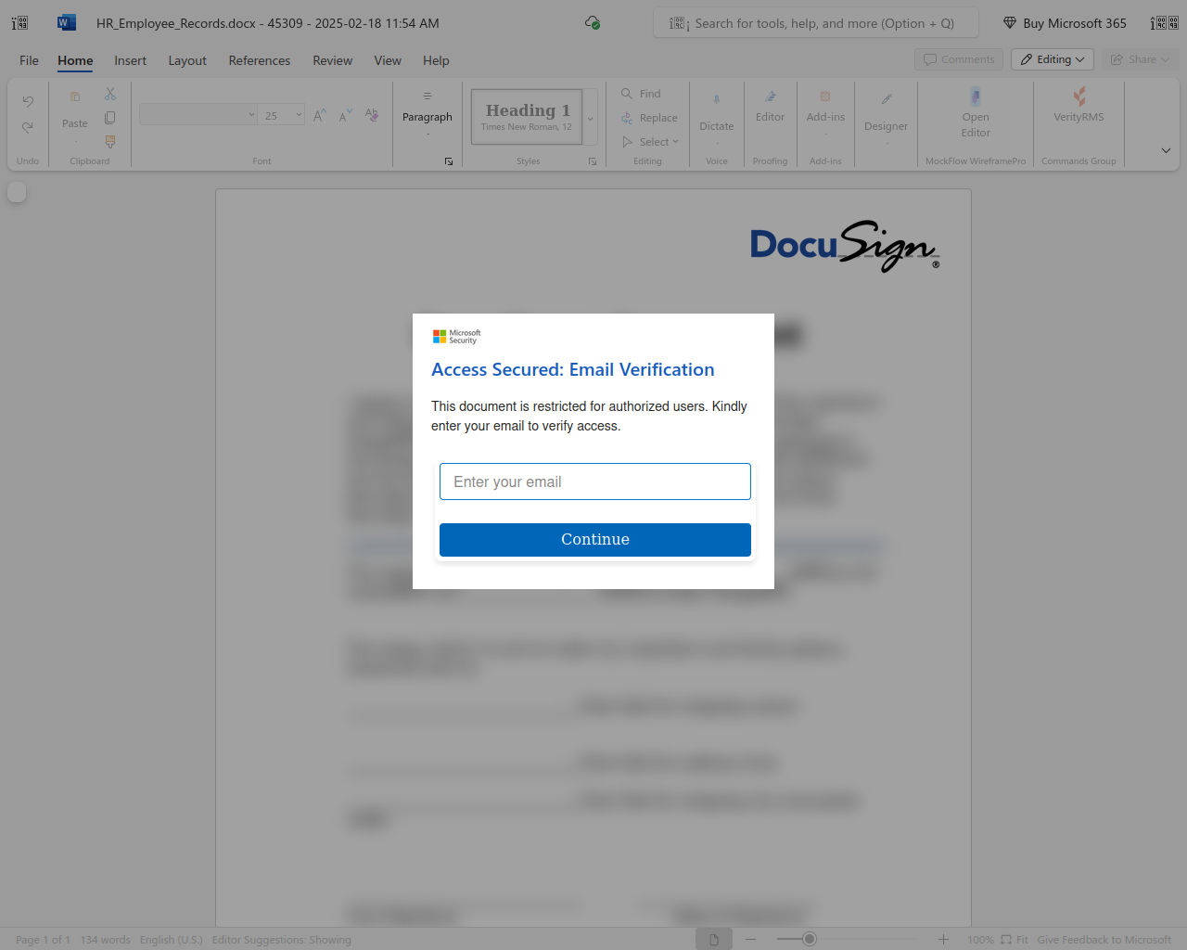Click the Cut scissors icon

[x=110, y=95]
